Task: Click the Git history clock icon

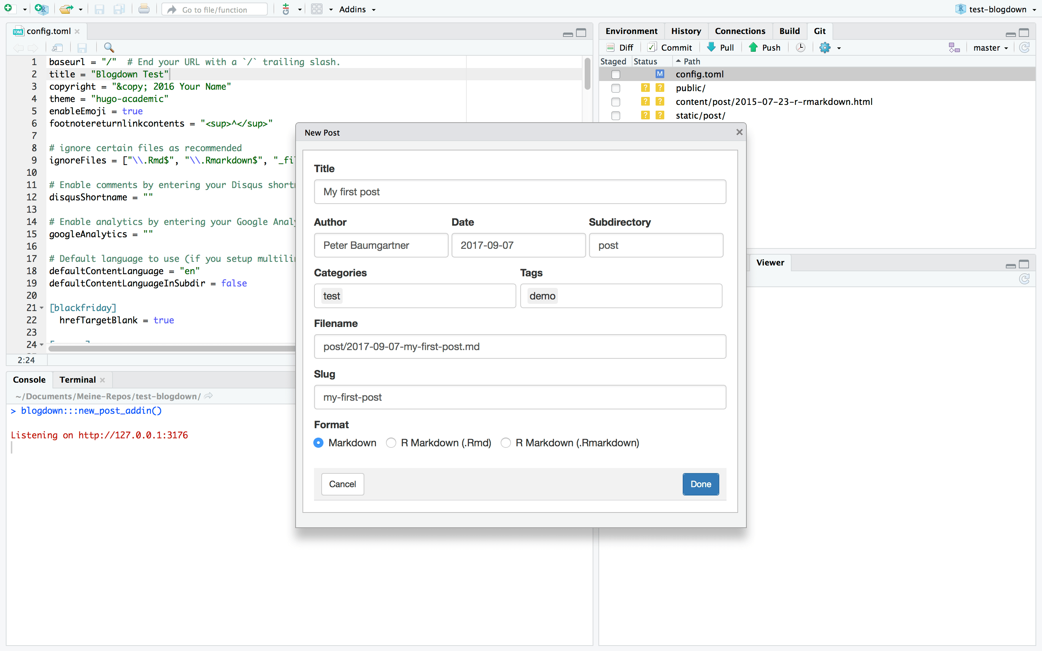Action: [800, 47]
